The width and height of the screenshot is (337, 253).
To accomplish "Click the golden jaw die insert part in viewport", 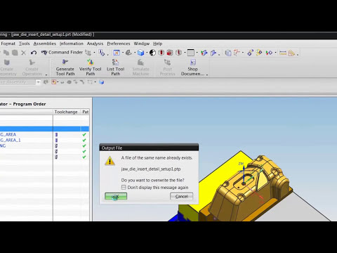I will (248, 188).
